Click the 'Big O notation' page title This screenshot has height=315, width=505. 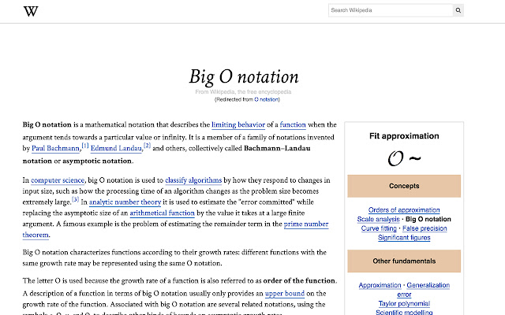(244, 77)
